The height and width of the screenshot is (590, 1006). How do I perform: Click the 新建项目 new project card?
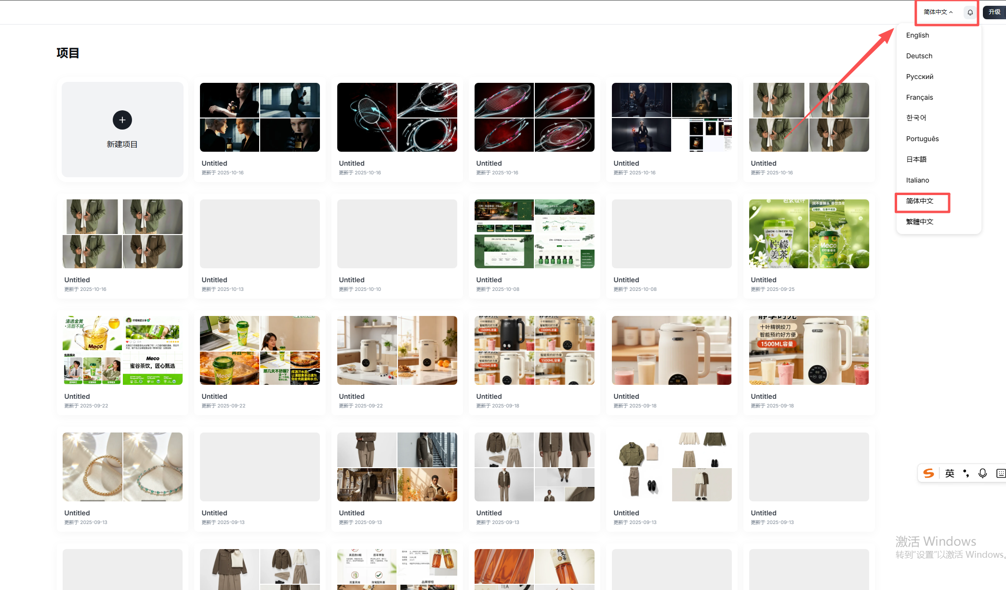[122, 130]
